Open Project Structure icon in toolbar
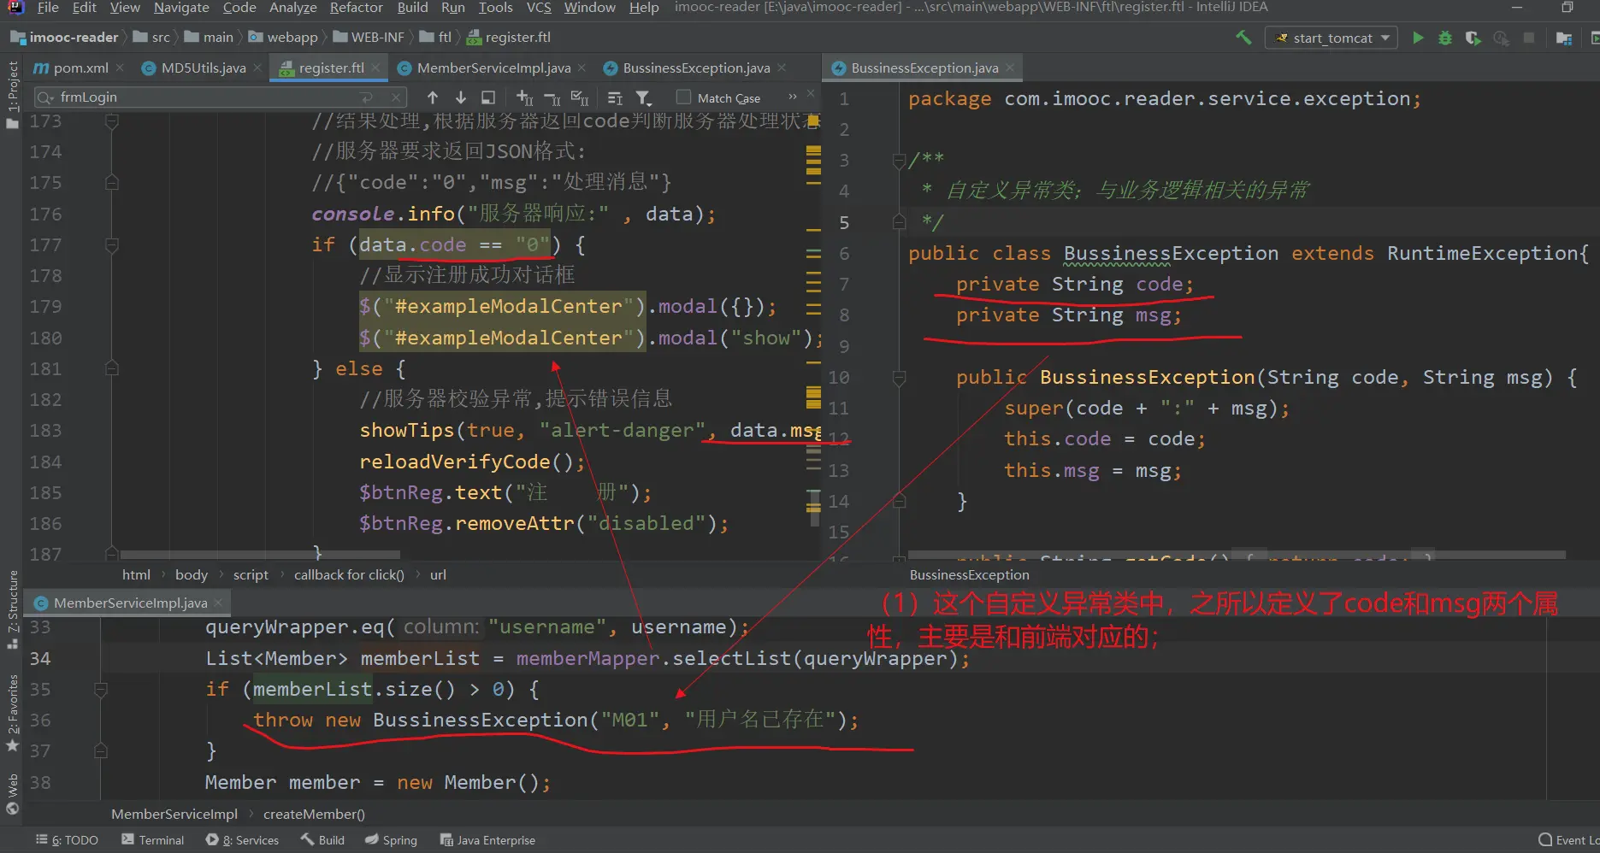1600x853 pixels. click(x=1563, y=38)
